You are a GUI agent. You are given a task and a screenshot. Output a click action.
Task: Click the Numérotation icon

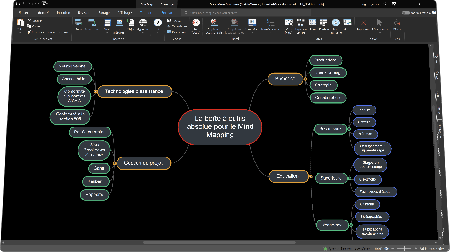[x=271, y=22]
